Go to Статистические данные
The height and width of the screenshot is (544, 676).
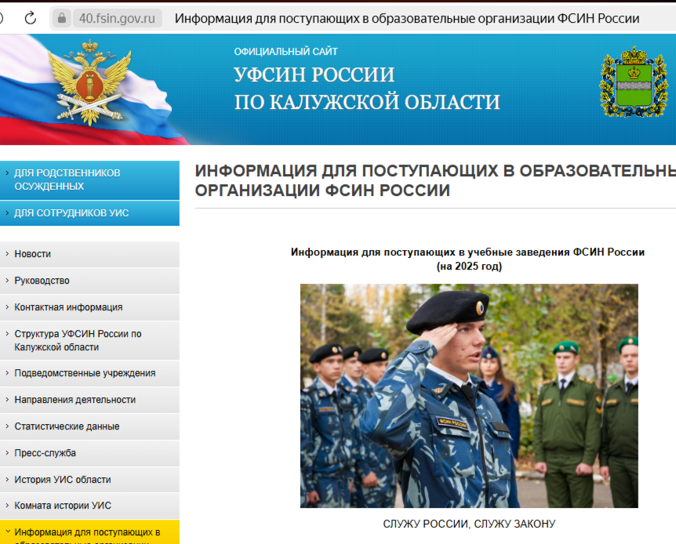point(89,426)
